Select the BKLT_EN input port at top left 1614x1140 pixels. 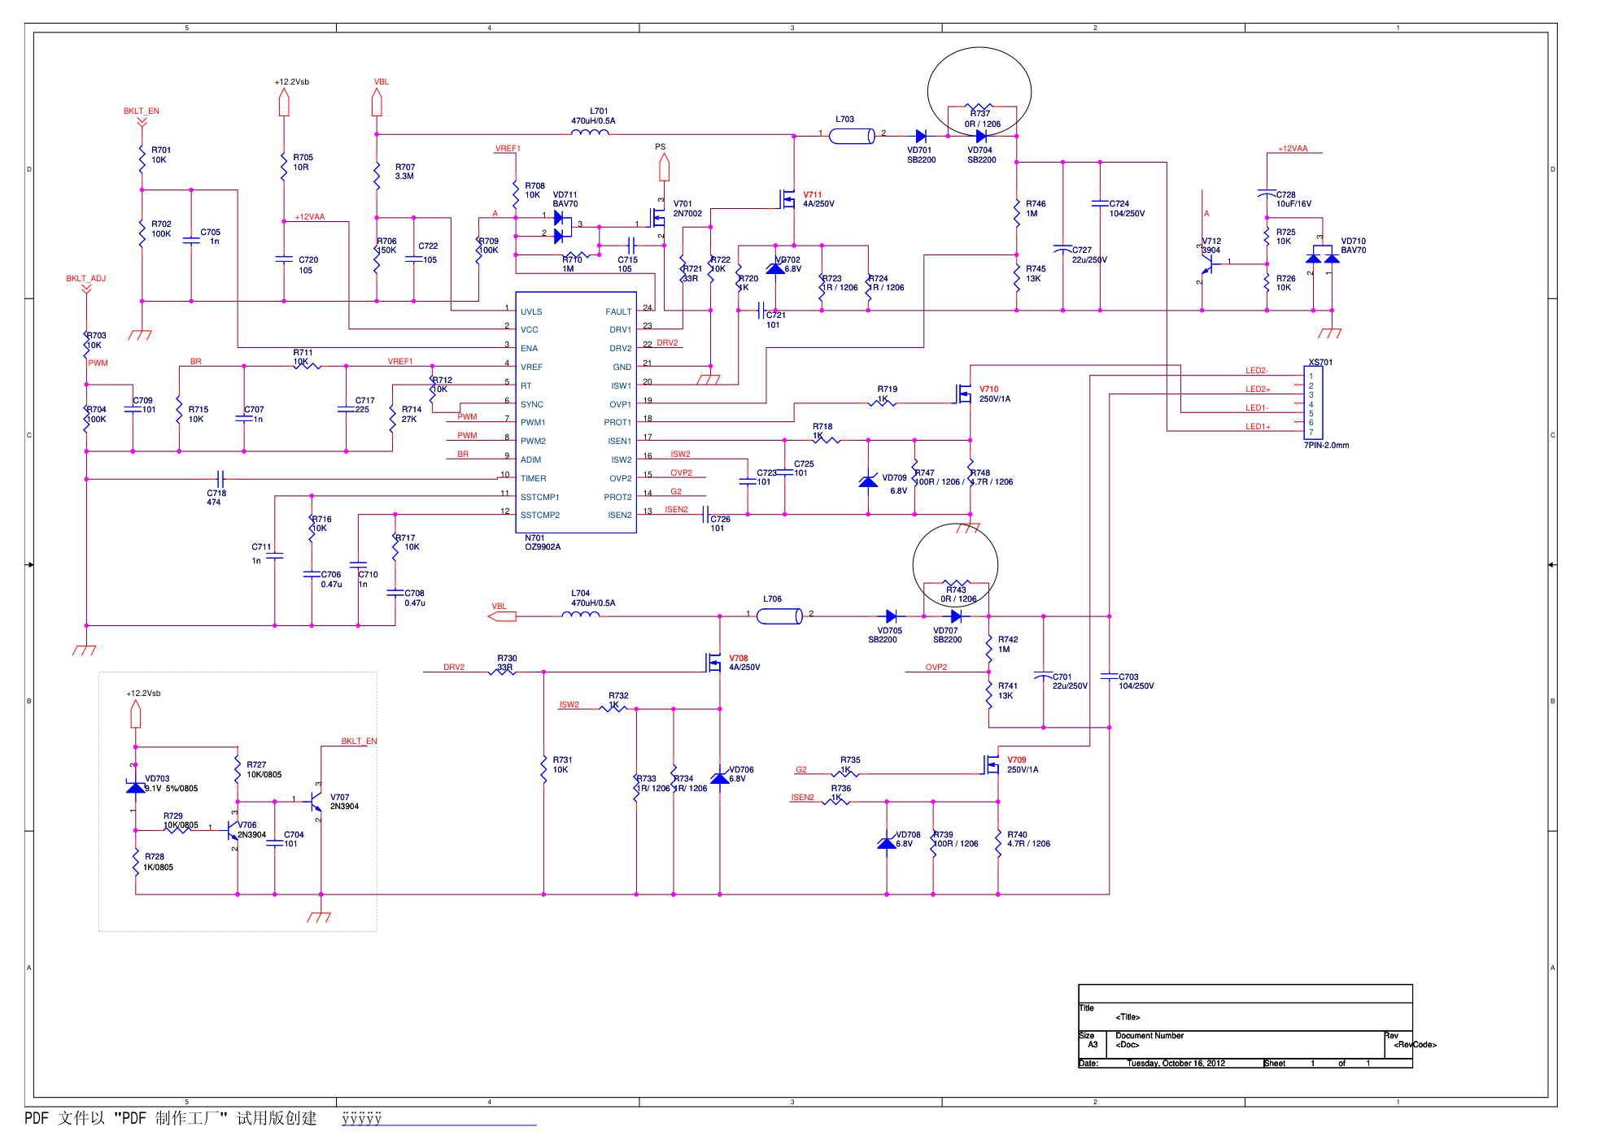point(142,122)
